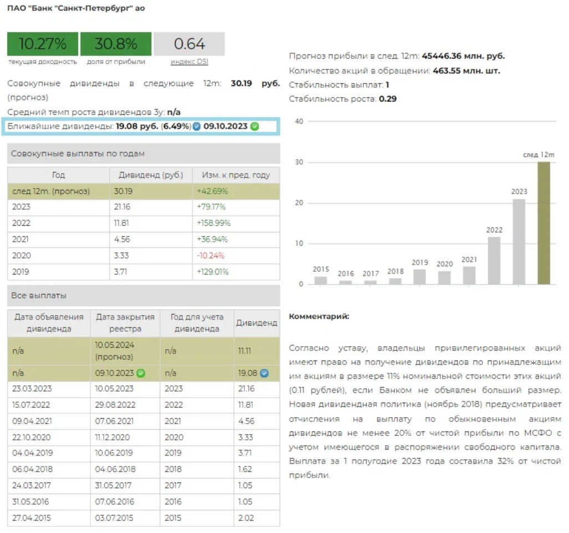Viewport: 569px width, 533px height.
Task: Open the индекс DSI link
Action: point(189,62)
